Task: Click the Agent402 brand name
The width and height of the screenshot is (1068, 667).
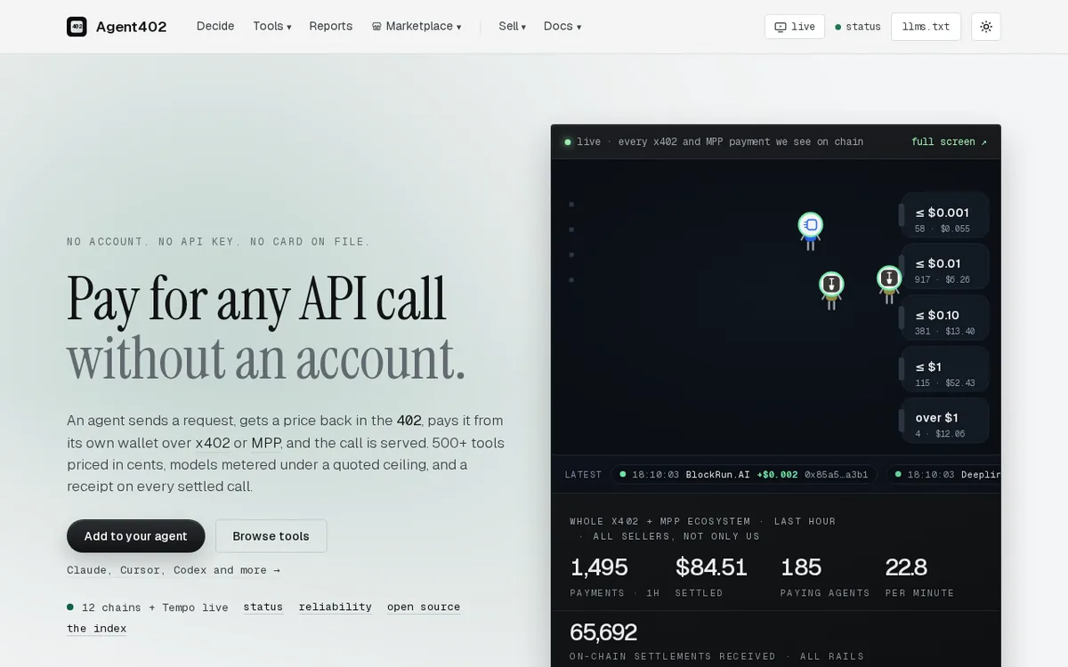Action: 131,27
